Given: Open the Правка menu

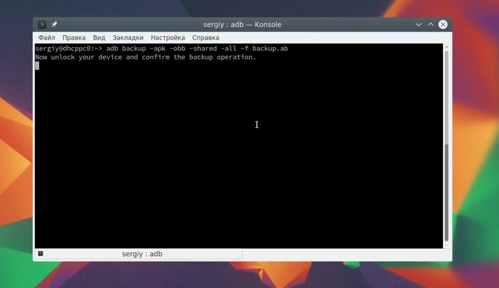Looking at the screenshot, I should [x=74, y=38].
